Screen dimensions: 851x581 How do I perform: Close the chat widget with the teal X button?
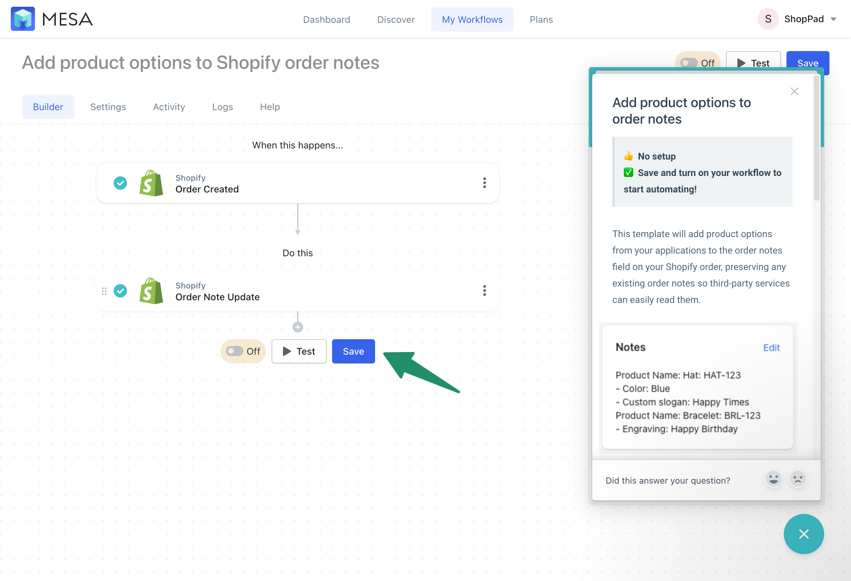tap(804, 534)
